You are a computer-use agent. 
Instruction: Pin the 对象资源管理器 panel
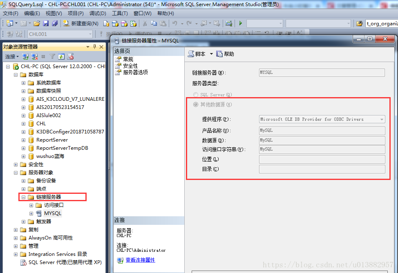[94, 47]
